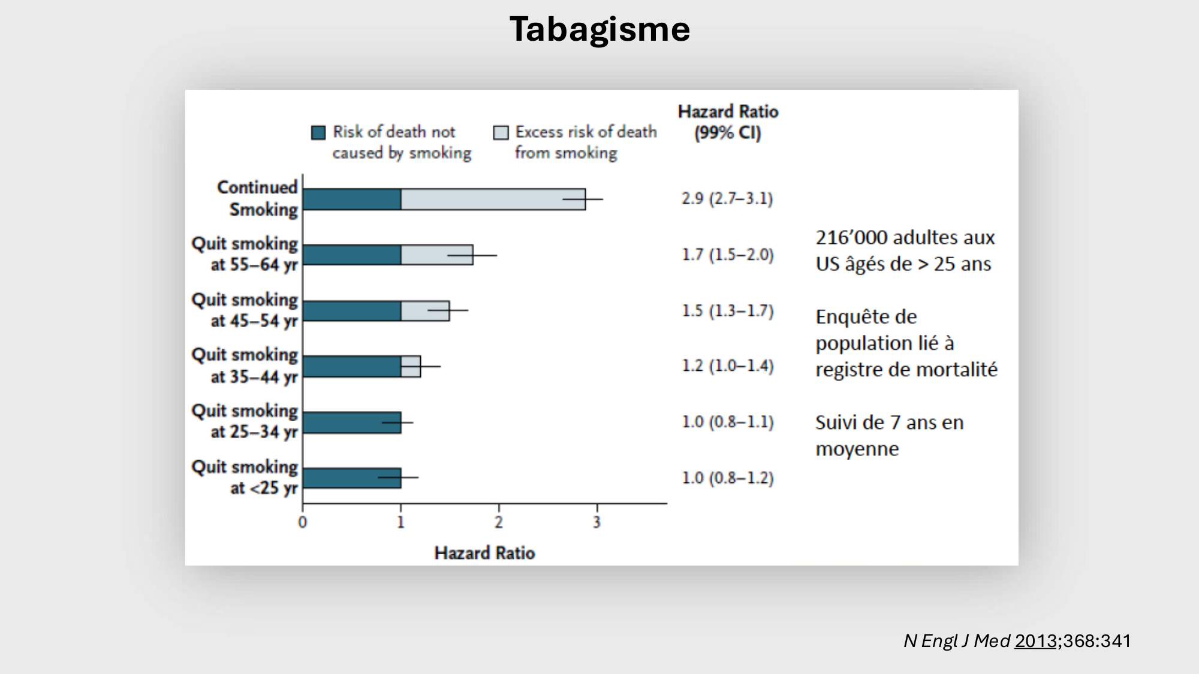Click the N Engl J Med journal reference

[957, 641]
